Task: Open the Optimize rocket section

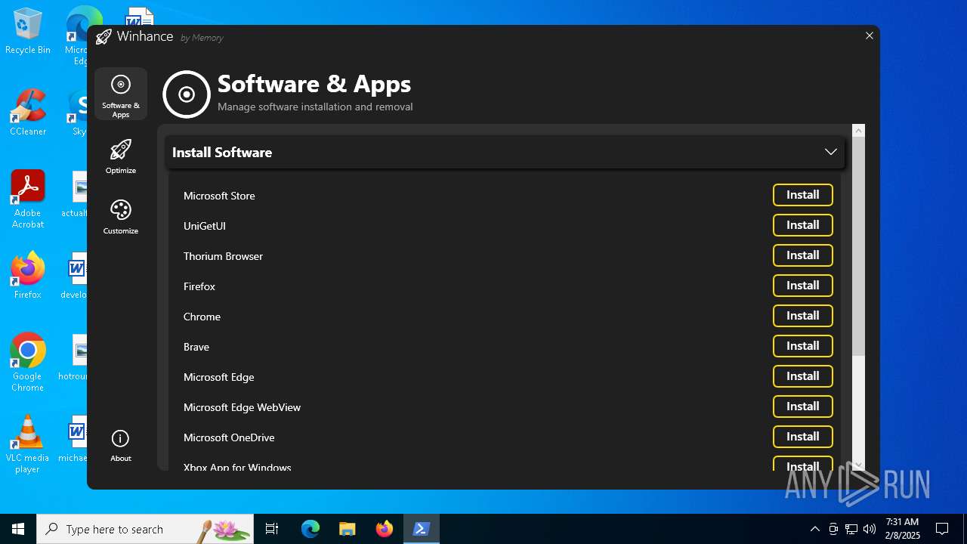Action: click(121, 156)
